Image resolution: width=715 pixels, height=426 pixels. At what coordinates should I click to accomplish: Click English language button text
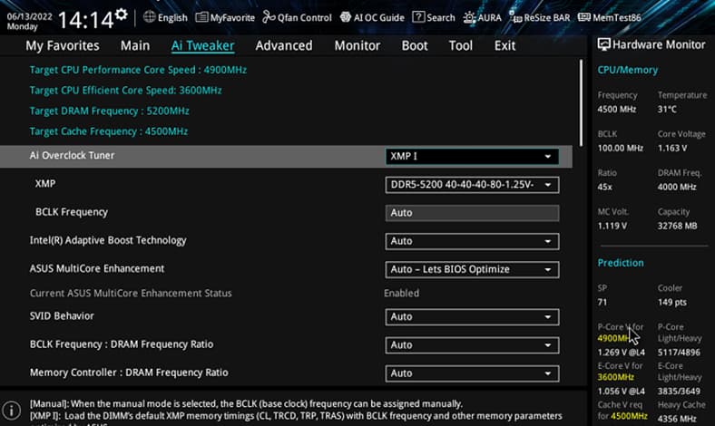pos(172,18)
